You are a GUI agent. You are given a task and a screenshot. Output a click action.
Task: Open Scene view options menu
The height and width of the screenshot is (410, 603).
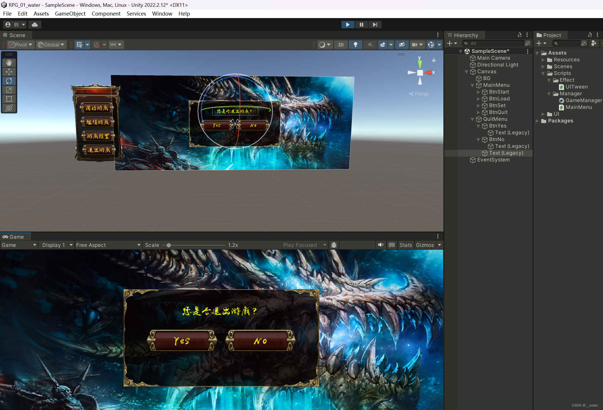438,35
